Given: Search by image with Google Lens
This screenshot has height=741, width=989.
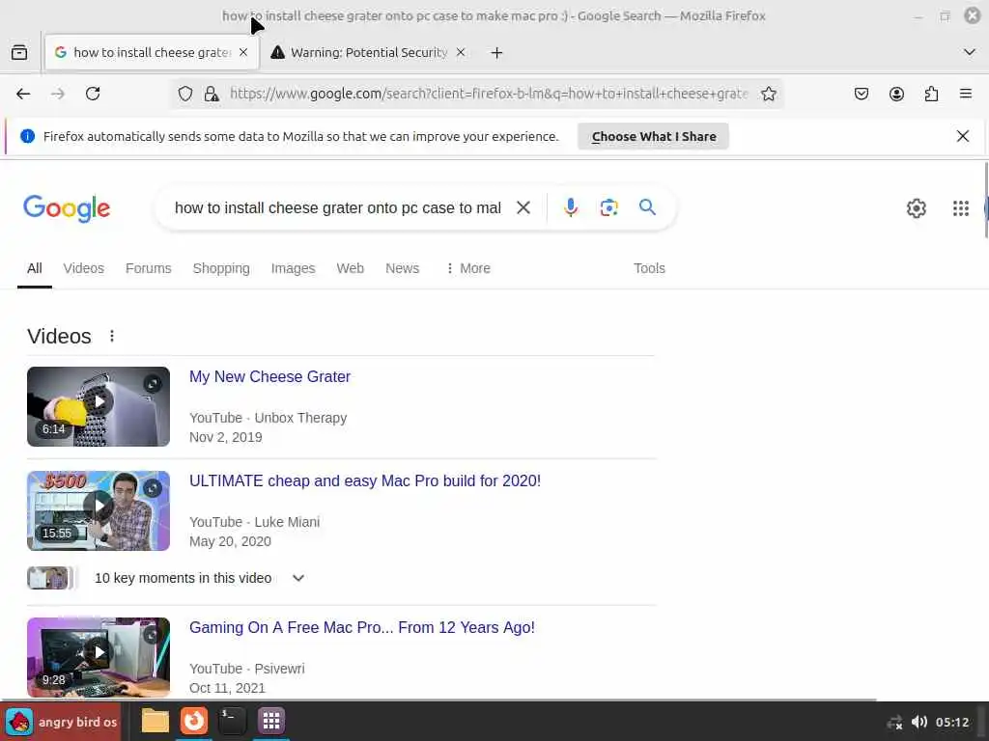Looking at the screenshot, I should [608, 207].
